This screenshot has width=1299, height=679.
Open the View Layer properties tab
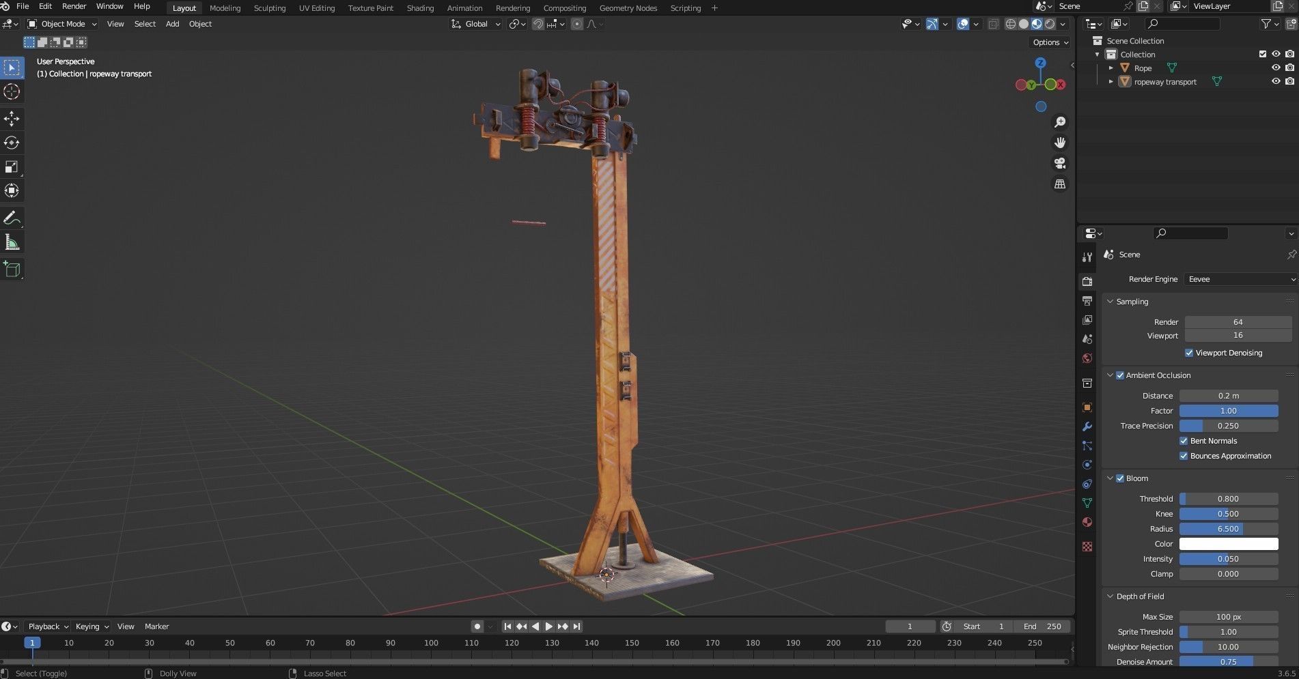point(1087,320)
